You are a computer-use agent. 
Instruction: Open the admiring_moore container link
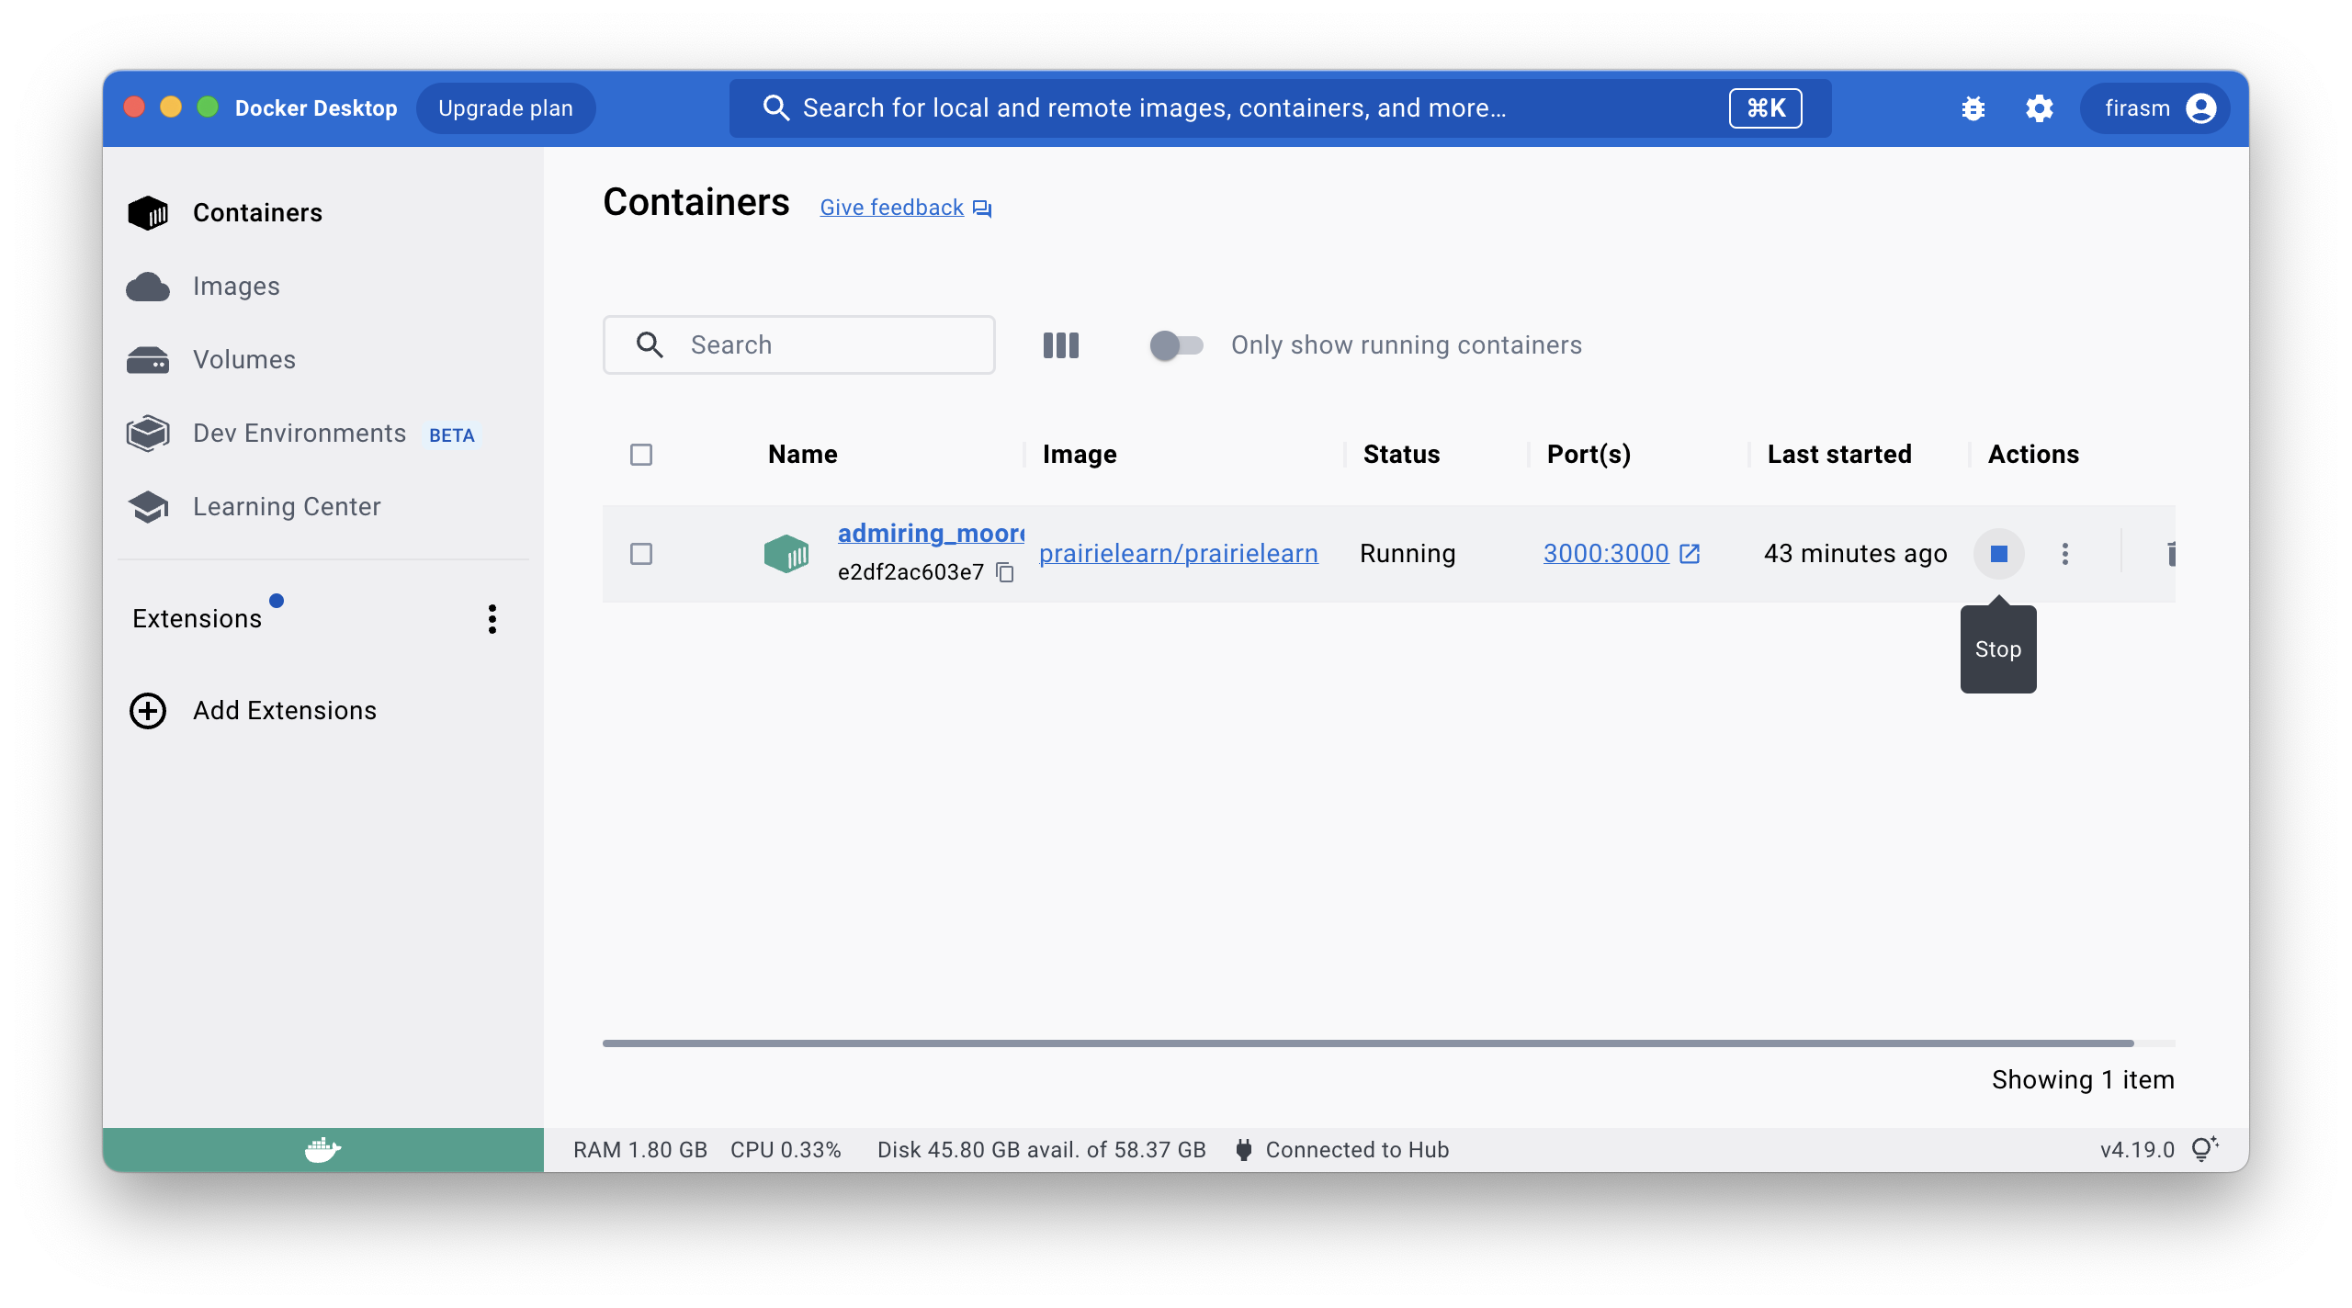coord(931,534)
